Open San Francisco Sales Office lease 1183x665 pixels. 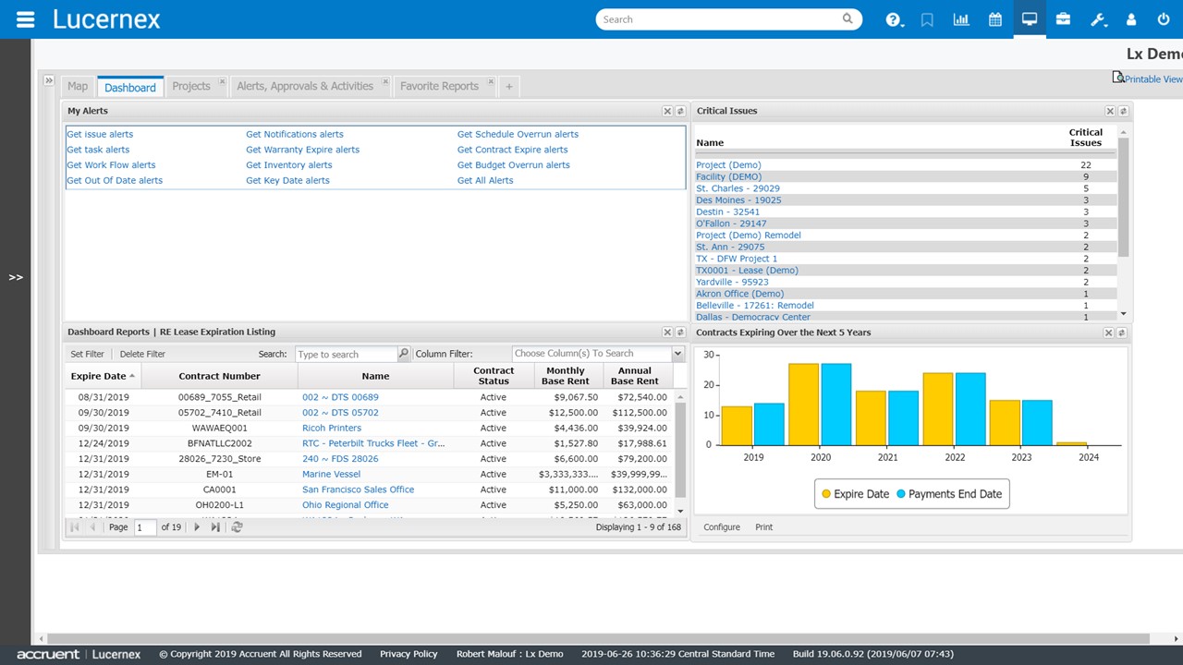[x=358, y=490]
